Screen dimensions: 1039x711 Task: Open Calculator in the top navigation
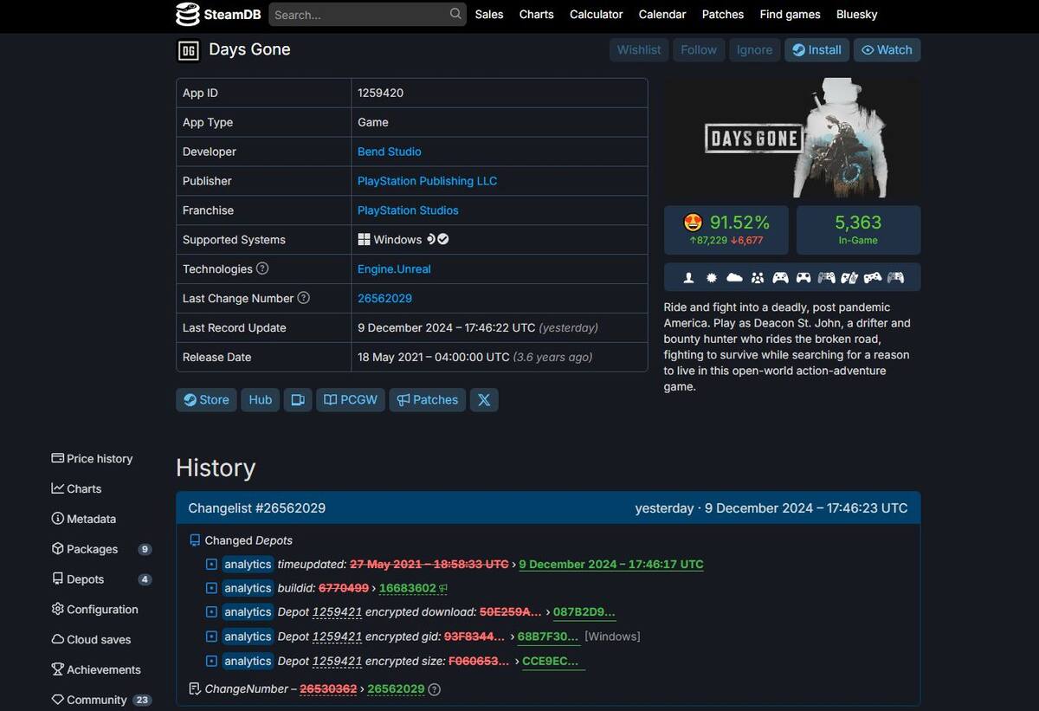(597, 14)
